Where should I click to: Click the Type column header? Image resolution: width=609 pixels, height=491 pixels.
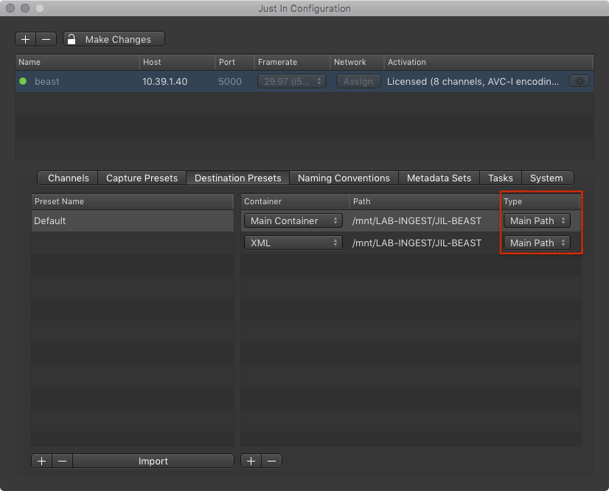pos(540,201)
